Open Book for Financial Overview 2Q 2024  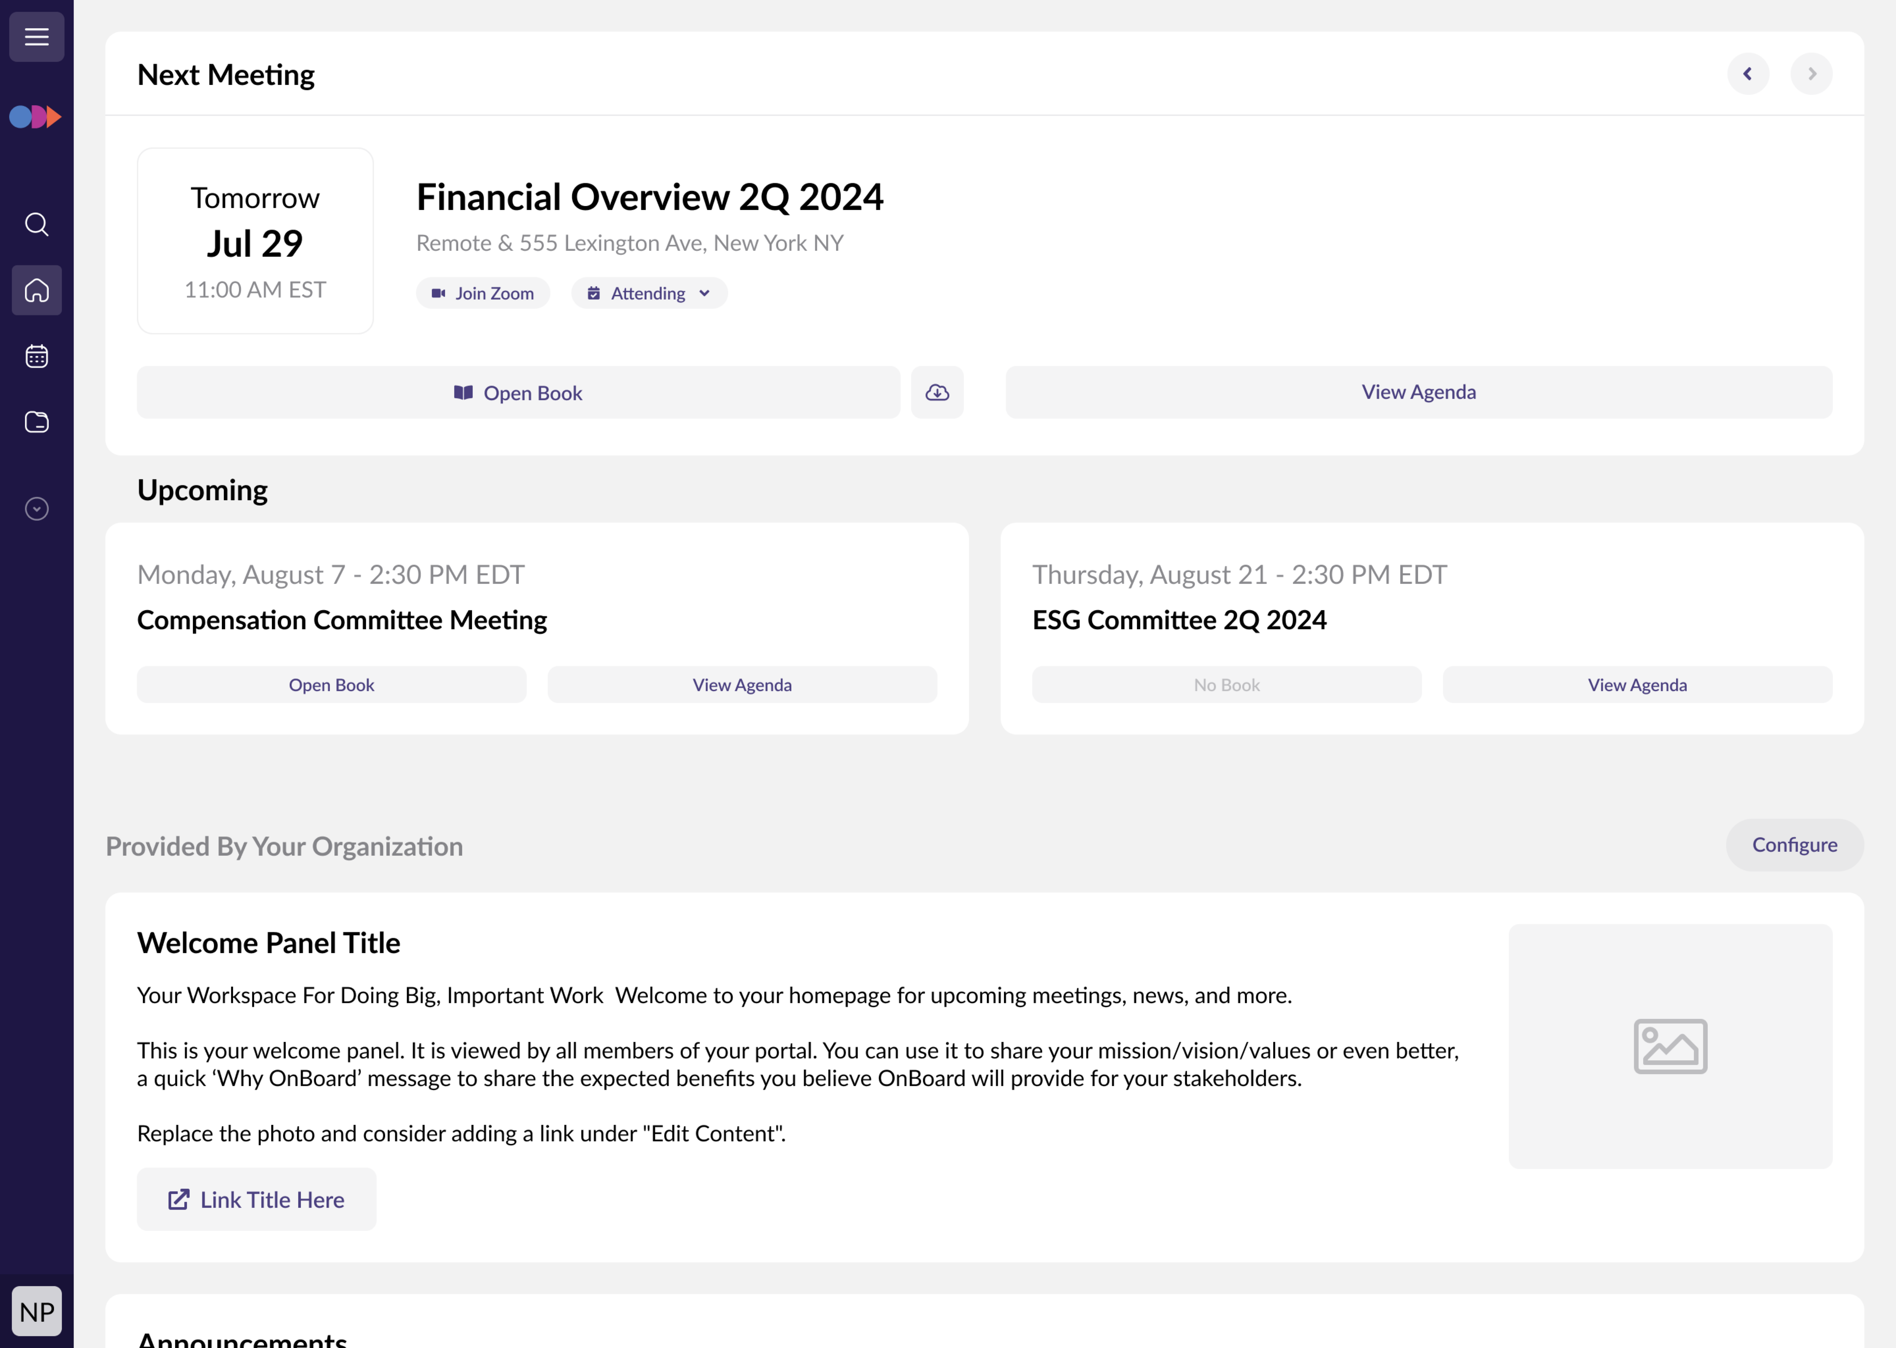[x=518, y=393]
